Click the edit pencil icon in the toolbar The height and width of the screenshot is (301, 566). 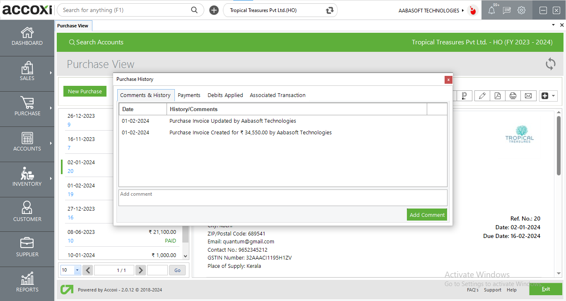click(x=482, y=96)
